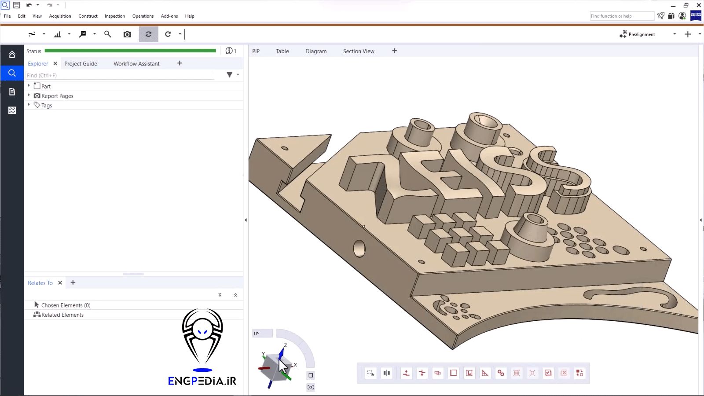Image resolution: width=704 pixels, height=396 pixels.
Task: Click the bar chart icon in toolbar
Action: [58, 34]
